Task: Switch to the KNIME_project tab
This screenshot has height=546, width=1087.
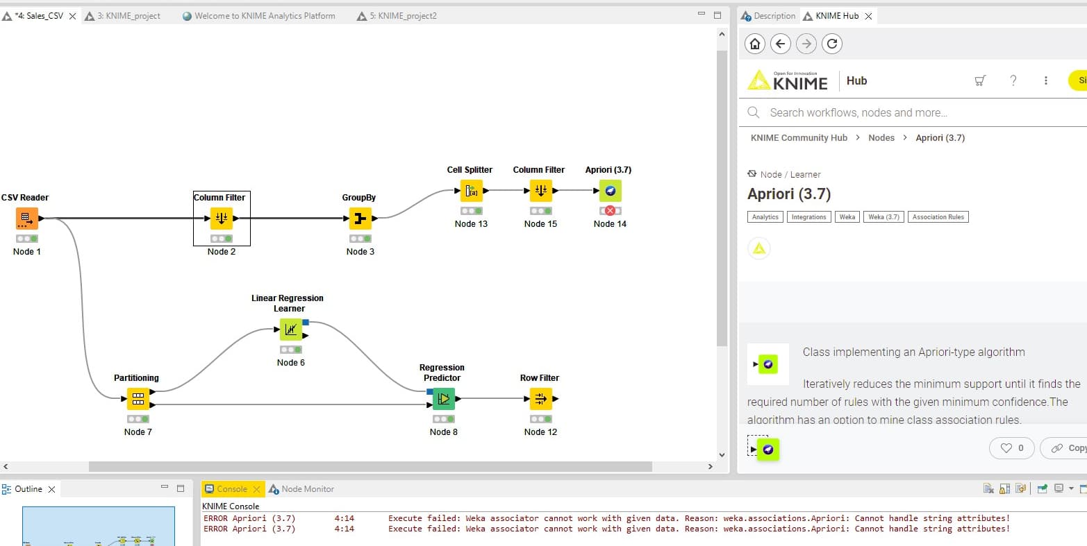Action: coord(123,15)
